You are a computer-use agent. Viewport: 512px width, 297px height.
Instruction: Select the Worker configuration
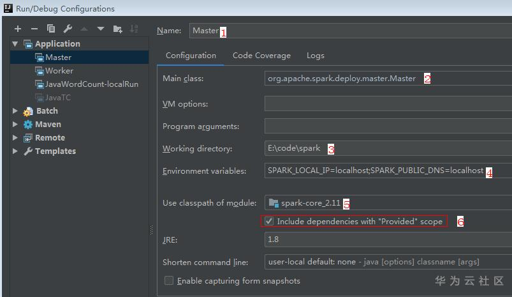pyautogui.click(x=59, y=70)
